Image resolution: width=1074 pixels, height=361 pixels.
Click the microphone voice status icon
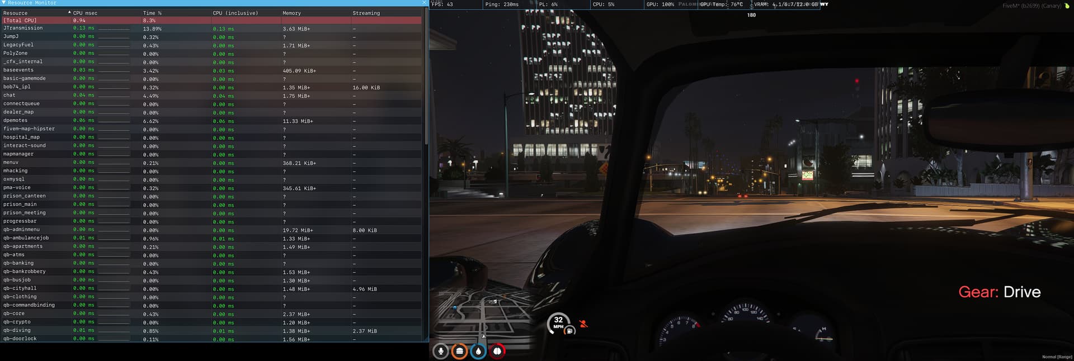441,351
